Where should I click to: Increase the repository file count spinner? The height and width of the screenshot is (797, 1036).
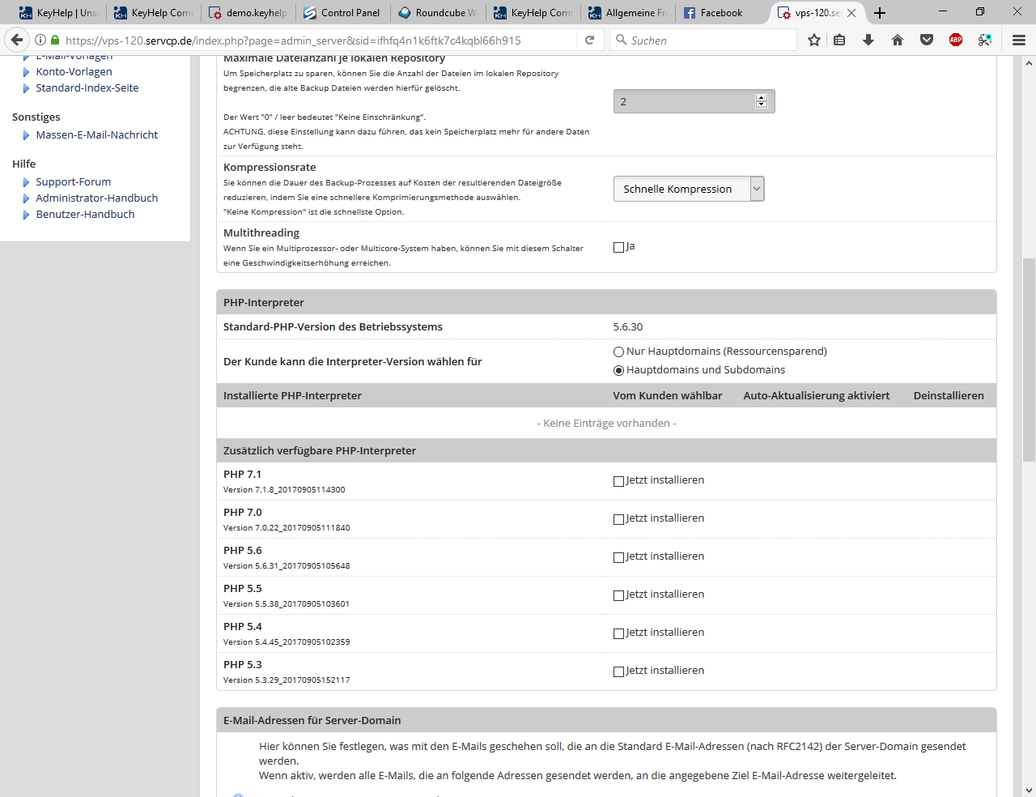761,97
